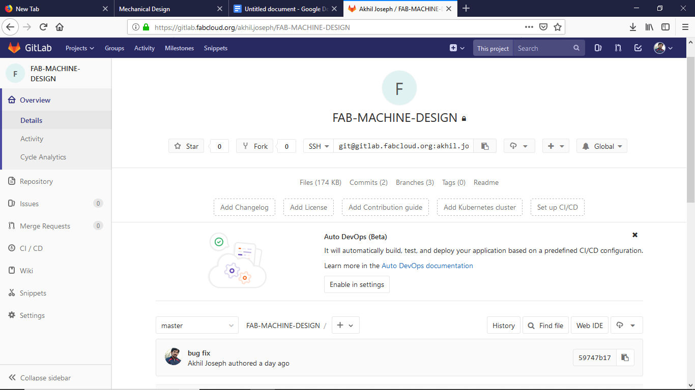Bookmark this page with the star icon
Image resolution: width=695 pixels, height=390 pixels.
click(x=558, y=27)
